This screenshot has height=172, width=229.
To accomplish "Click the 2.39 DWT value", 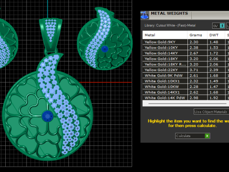I will 214,70.
